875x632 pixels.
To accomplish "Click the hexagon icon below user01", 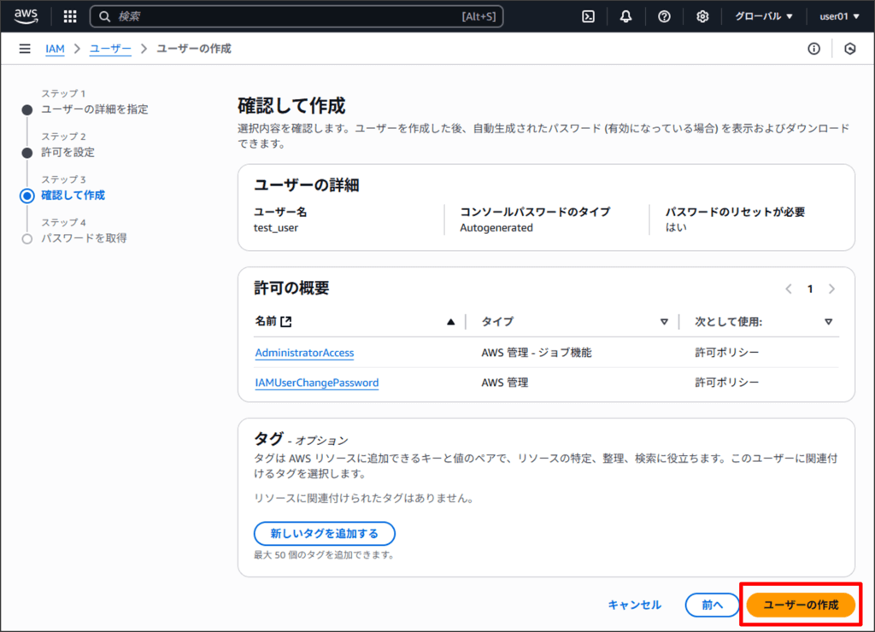I will point(849,49).
